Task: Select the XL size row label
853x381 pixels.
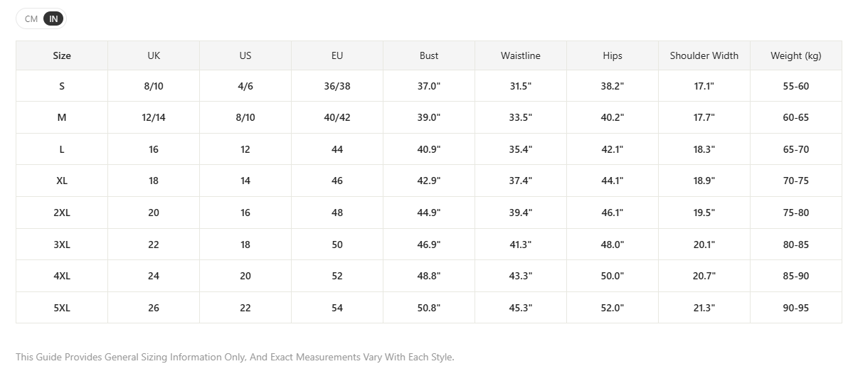Action: [61, 181]
